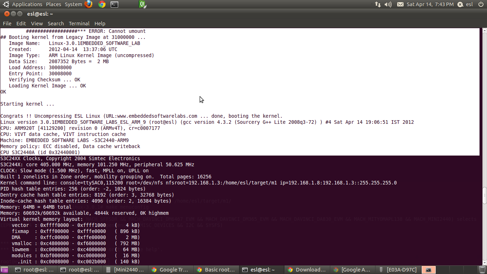The height and width of the screenshot is (274, 487).
Task: Open the mail envelope indicator
Action: click(400, 4)
